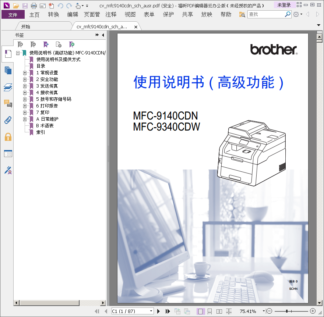324x317 pixels.
Task: Open the Security lock panel
Action: [x=8, y=137]
